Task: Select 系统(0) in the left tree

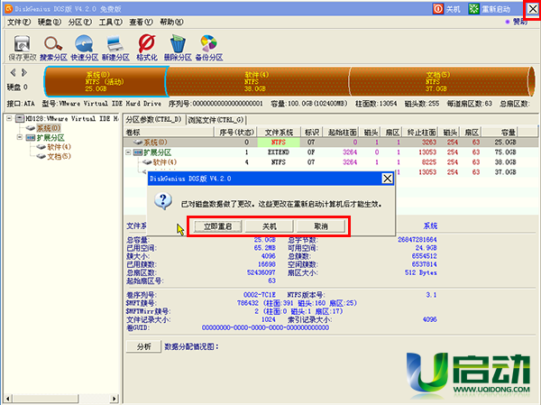Action: coord(49,128)
